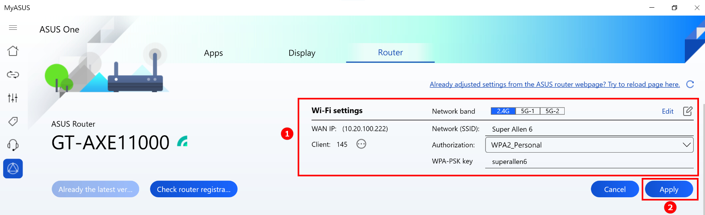Show client list via ellipsis icon
This screenshot has width=705, height=215.
361,144
